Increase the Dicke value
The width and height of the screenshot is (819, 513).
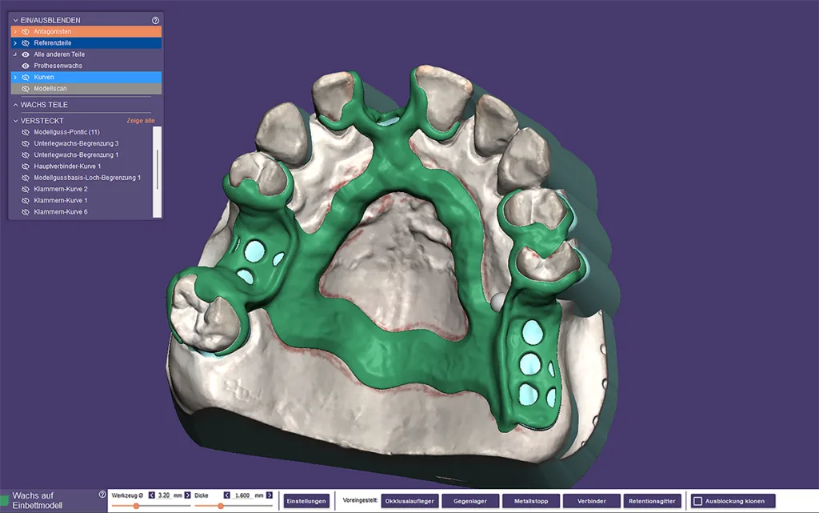click(270, 495)
